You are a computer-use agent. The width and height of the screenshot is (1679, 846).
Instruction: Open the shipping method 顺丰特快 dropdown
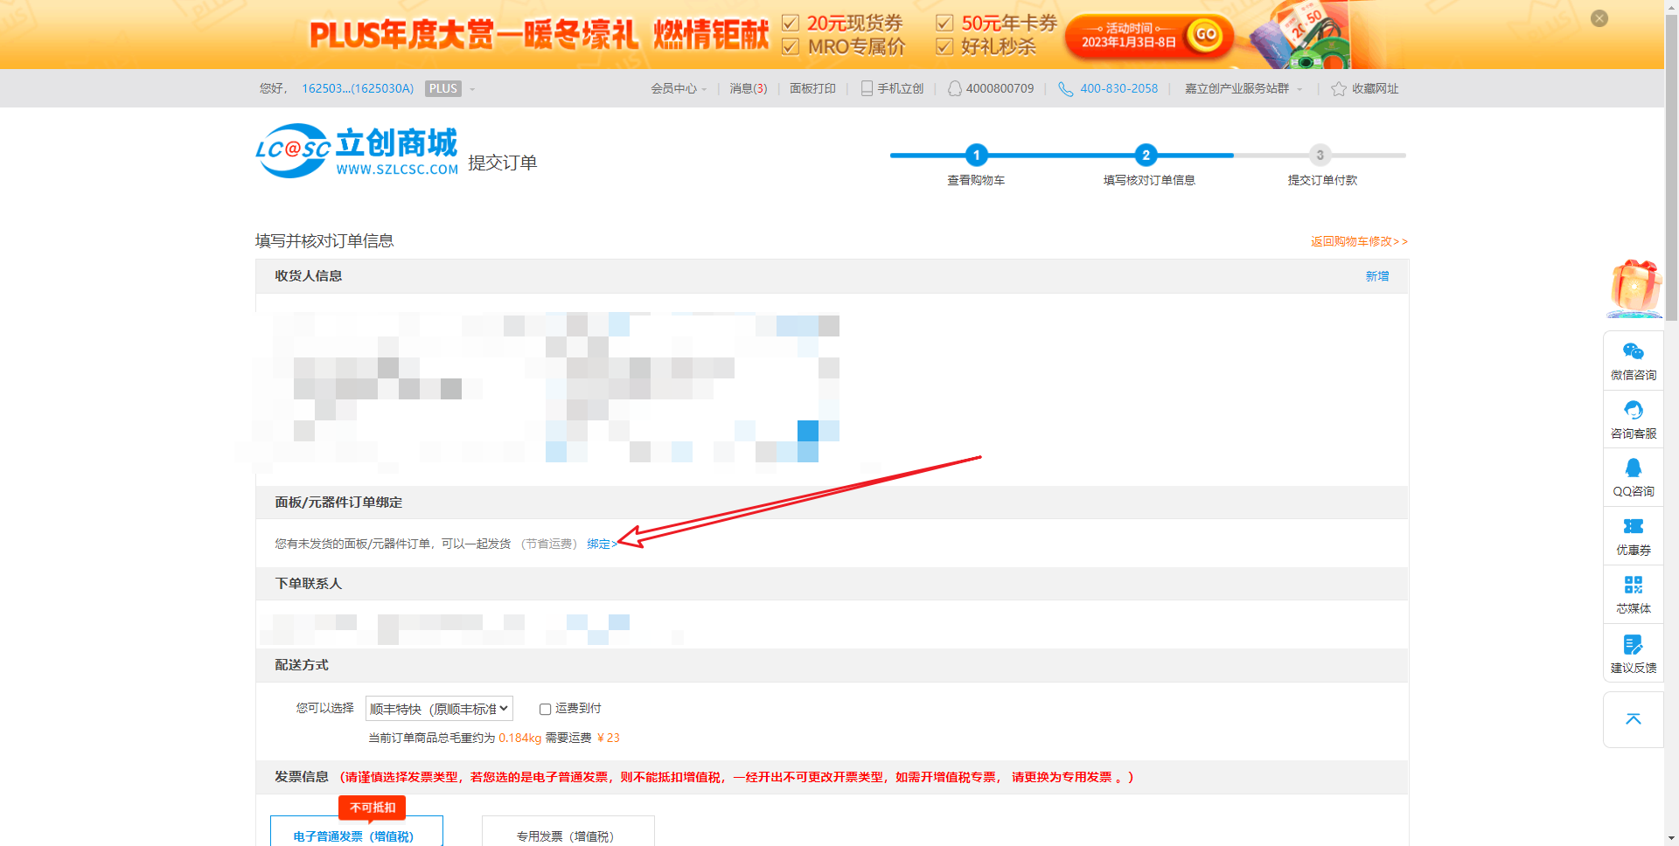(439, 709)
